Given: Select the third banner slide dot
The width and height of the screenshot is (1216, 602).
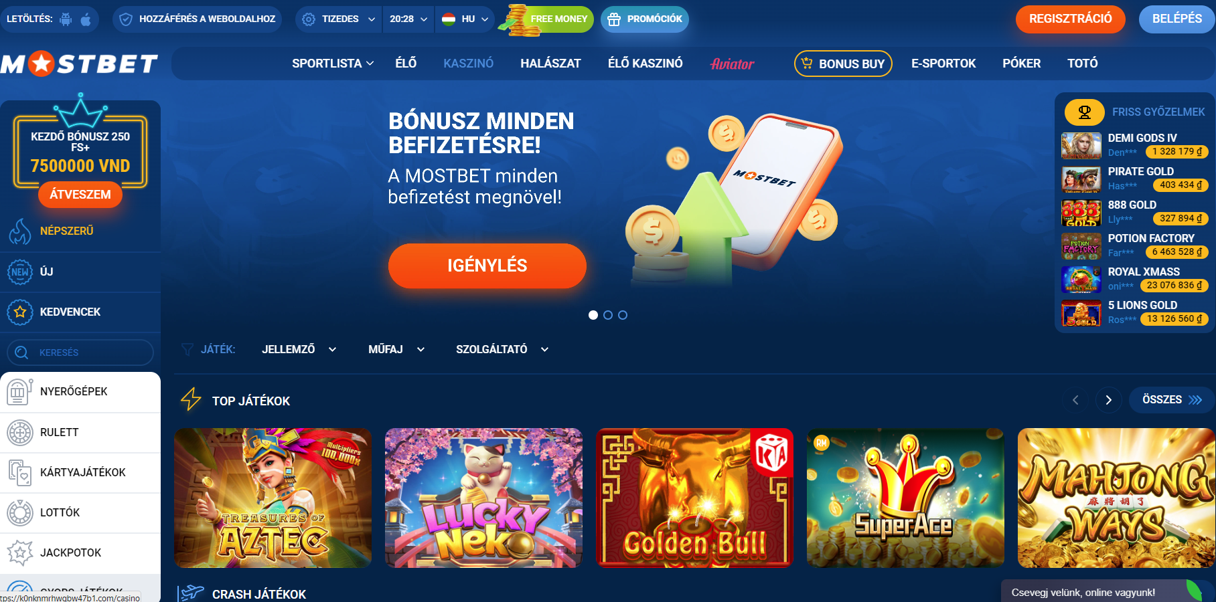Looking at the screenshot, I should pos(623,315).
